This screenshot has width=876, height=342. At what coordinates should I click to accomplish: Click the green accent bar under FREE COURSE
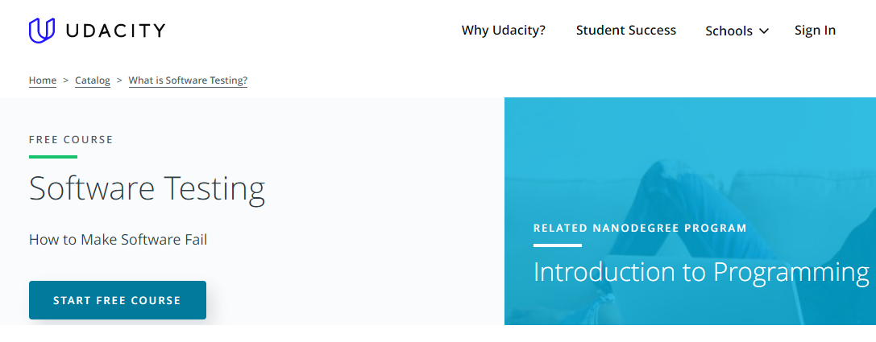53,156
